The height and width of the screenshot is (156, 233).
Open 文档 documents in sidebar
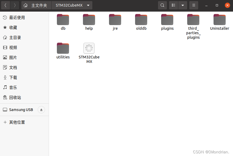[x=24, y=68]
